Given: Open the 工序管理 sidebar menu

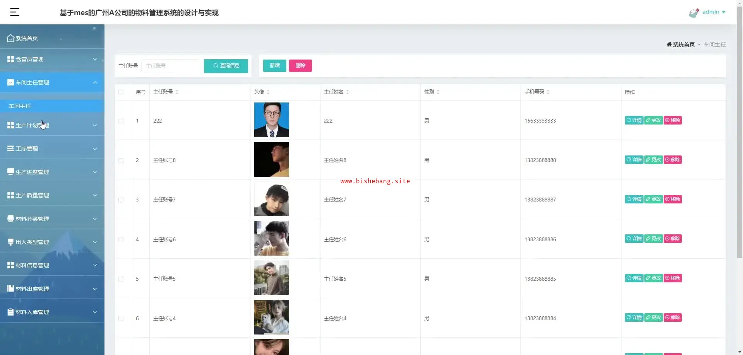Looking at the screenshot, I should click(52, 148).
